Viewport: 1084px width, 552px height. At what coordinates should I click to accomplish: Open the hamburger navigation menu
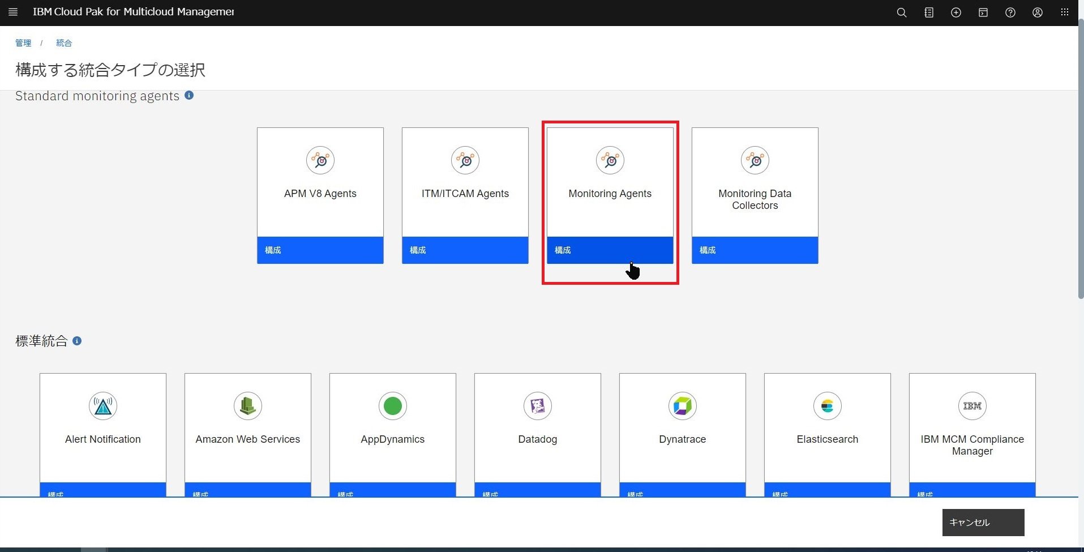tap(13, 12)
